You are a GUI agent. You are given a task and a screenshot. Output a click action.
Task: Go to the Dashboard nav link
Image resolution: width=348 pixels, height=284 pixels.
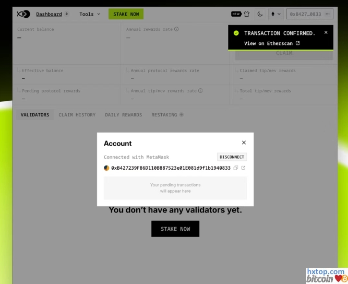tap(49, 14)
